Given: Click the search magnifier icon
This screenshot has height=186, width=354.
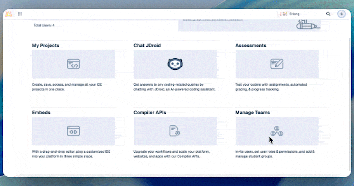Looking at the screenshot, I should click(x=328, y=14).
